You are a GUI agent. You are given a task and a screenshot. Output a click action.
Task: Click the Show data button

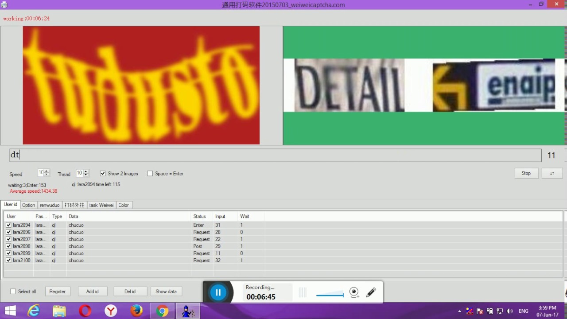click(x=166, y=292)
